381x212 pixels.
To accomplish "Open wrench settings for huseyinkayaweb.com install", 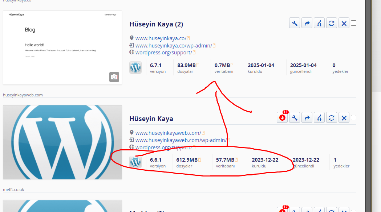I will (295, 118).
